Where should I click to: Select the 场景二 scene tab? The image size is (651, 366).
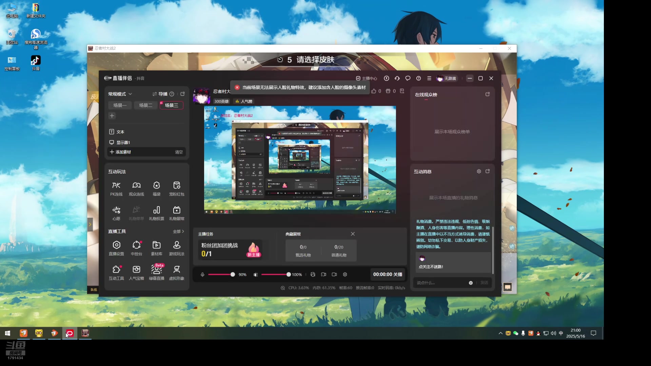(145, 105)
